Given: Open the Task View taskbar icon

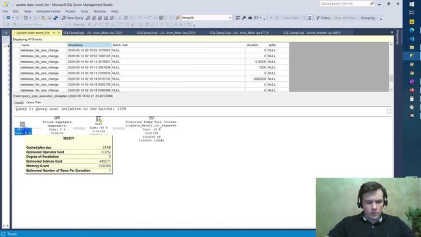Looking at the screenshot, I should (x=412, y=13).
